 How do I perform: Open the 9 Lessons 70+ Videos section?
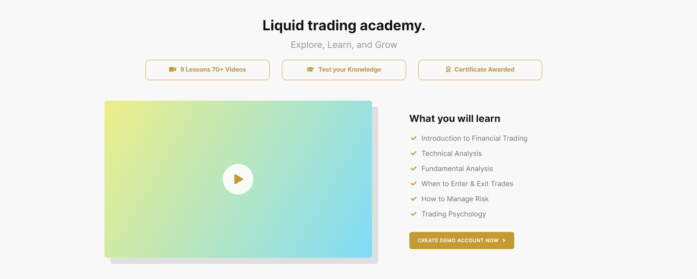click(x=207, y=70)
